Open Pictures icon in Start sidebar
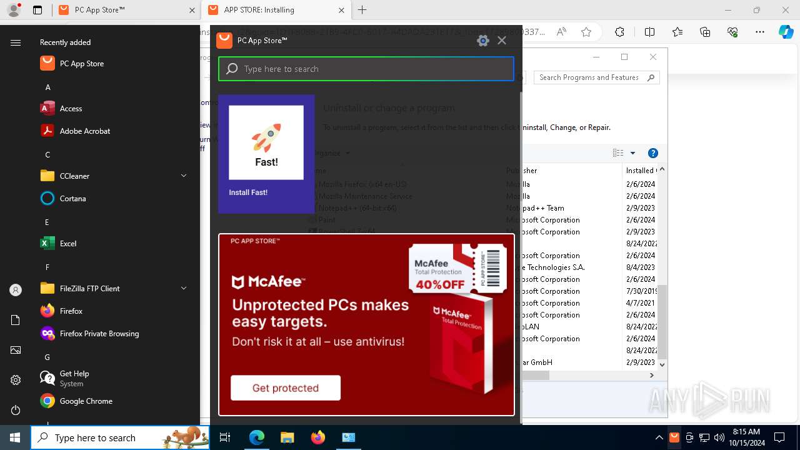 click(16, 350)
